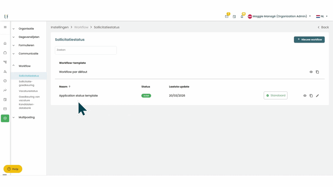Duplicate the Workflow par défaut template
333x187 pixels.
[317, 72]
